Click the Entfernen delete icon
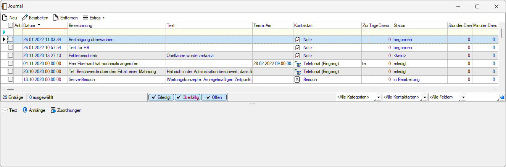This screenshot has width=506, height=167. tap(56, 17)
